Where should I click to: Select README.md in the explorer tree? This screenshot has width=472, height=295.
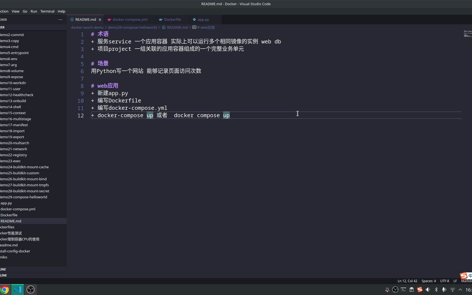point(33,221)
